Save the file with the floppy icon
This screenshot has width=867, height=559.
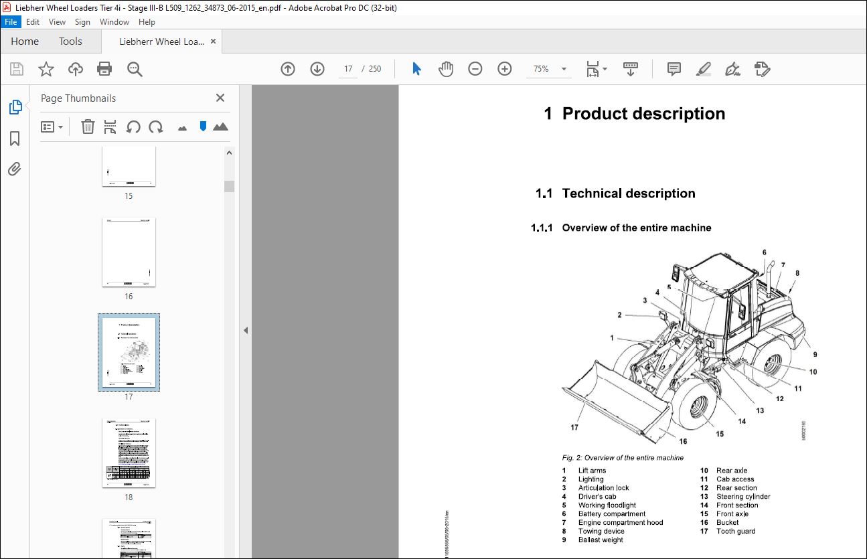click(17, 69)
